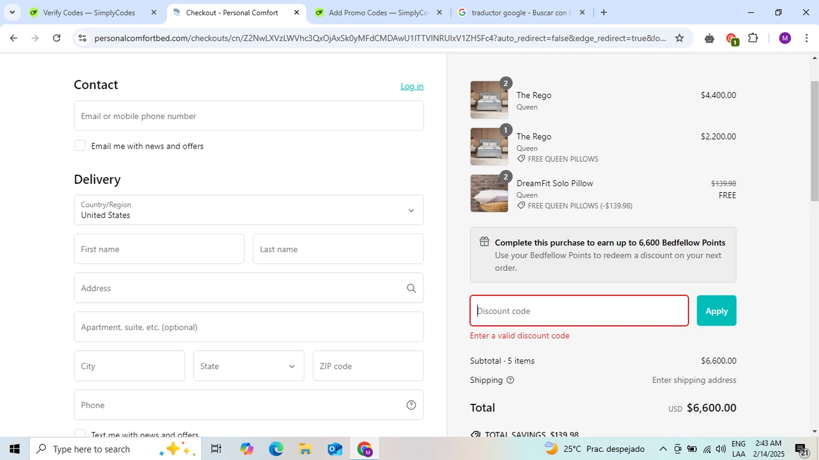Image resolution: width=819 pixels, height=460 pixels.
Task: Click the DreamFit Solo Pillow thumbnail
Action: coord(489,193)
